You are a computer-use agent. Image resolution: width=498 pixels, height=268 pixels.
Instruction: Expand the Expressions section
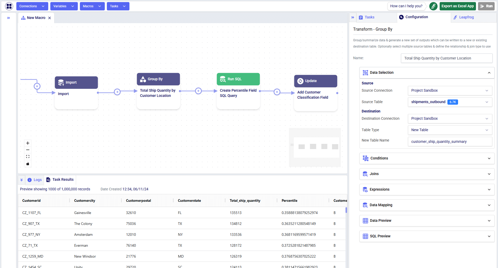click(427, 189)
